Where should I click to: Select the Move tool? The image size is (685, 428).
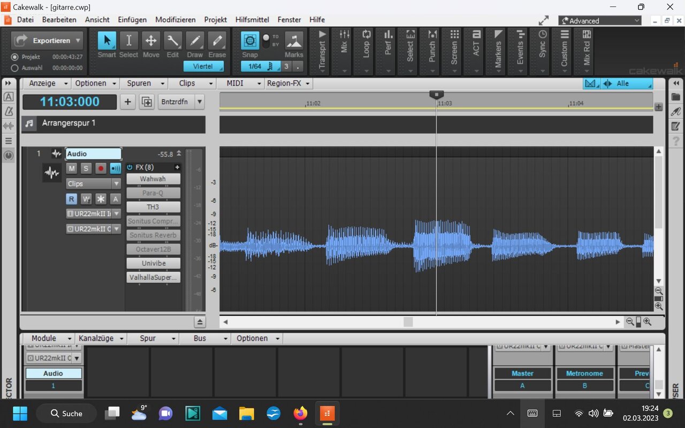(x=151, y=41)
